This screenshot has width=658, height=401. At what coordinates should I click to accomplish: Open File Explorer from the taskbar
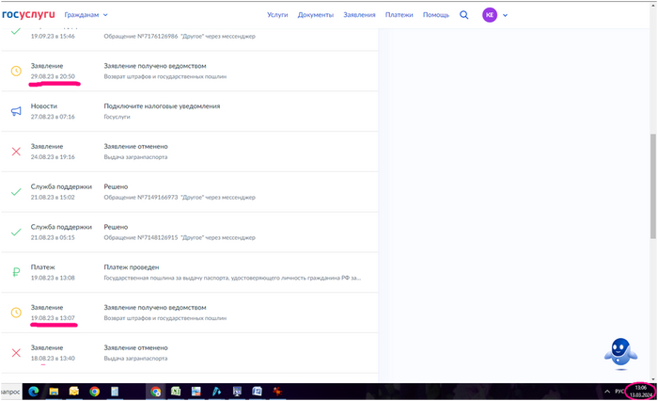point(54,392)
